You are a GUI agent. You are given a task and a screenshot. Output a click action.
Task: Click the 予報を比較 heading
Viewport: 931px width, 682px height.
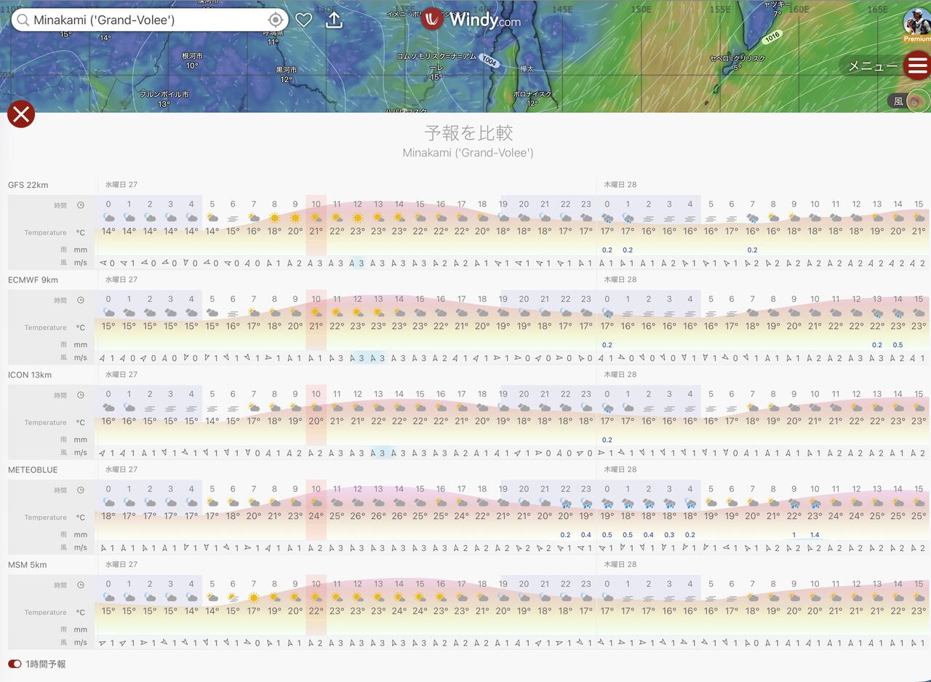pos(468,133)
